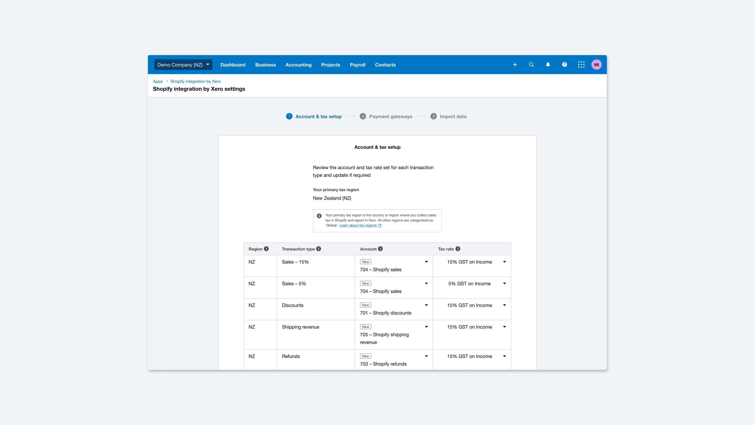
Task: Click info icon in primary tax region notice
Action: coord(319,216)
